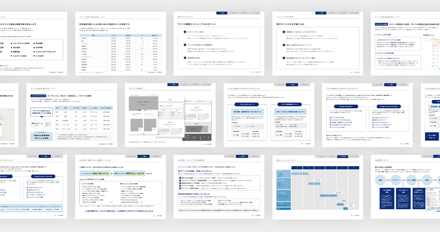Image resolution: width=440 pixels, height=232 pixels.
Task: Click the ディスプレイ広告 blue tag label
Action: click(x=381, y=24)
